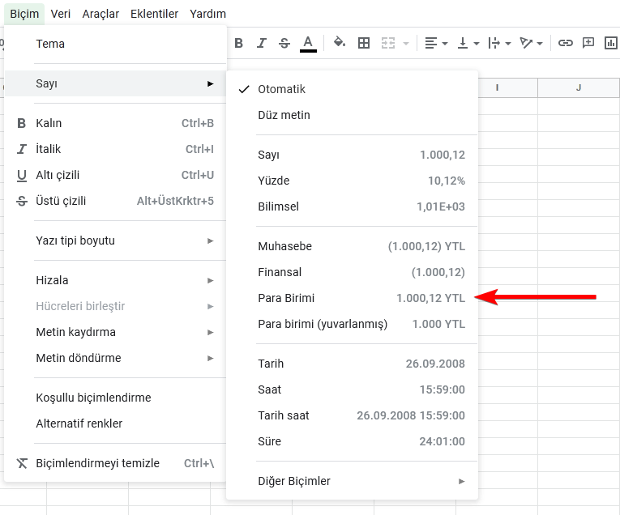Image resolution: width=620 pixels, height=515 pixels.
Task: Click the fill color paint bucket icon
Action: (340, 43)
